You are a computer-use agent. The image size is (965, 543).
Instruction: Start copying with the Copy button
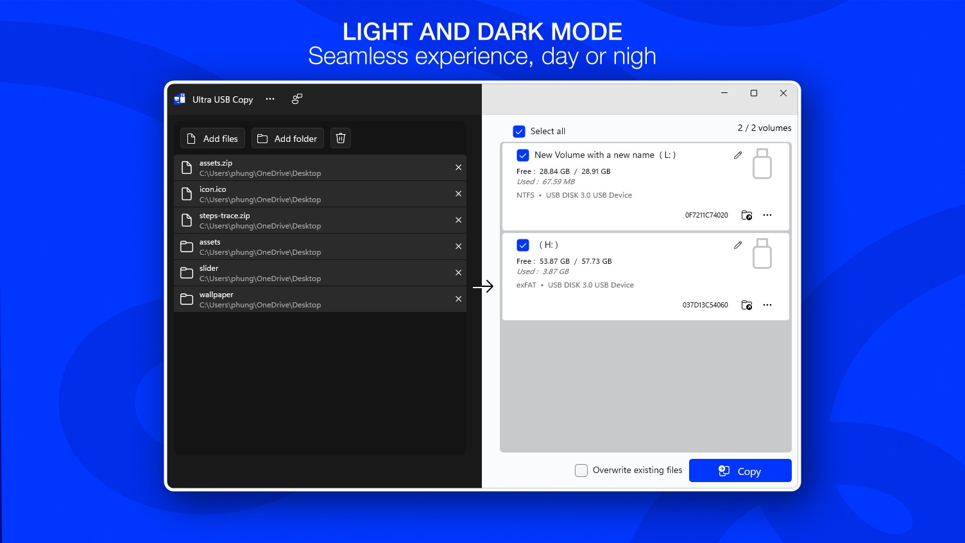pyautogui.click(x=740, y=470)
